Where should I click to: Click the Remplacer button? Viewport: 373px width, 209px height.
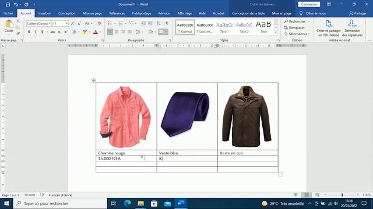click(x=294, y=28)
